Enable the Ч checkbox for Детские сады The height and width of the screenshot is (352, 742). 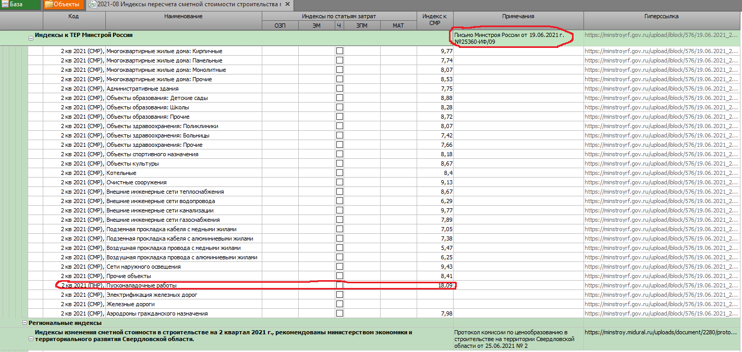[339, 98]
